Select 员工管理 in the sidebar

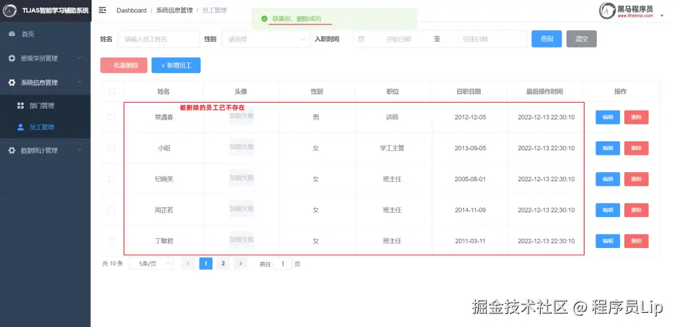pos(45,127)
